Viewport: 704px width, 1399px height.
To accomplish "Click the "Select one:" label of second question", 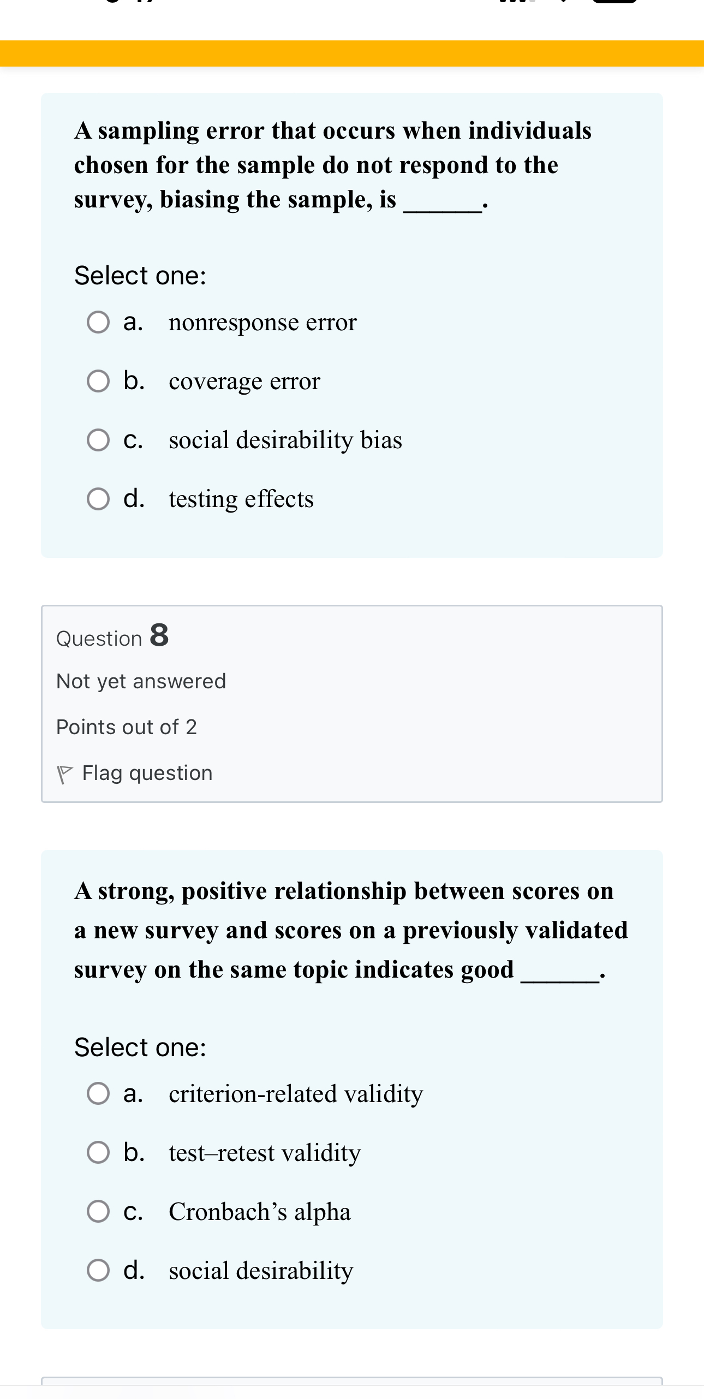I will pyautogui.click(x=139, y=1046).
